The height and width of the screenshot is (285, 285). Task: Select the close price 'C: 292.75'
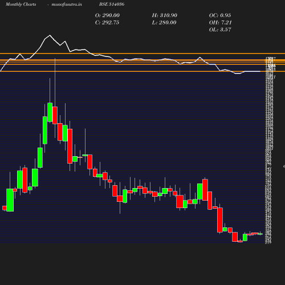pos(107,23)
